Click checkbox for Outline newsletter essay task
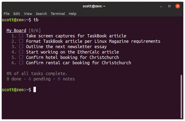The height and width of the screenshot is (121, 185). [x=21, y=46]
